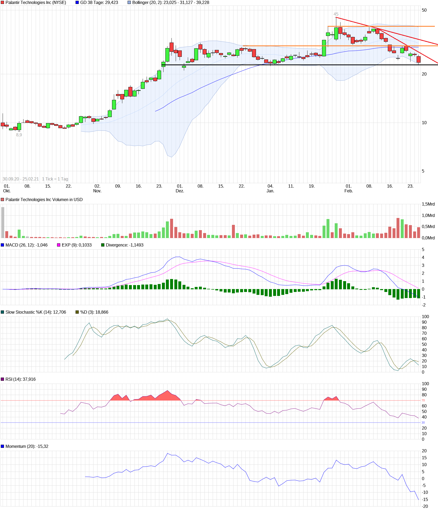
Task: Select 'Palantir Technologies Inc Volumen in USD' label
Action: pos(44,200)
